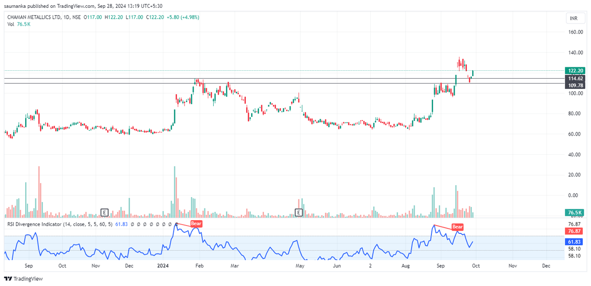Click the Feb label on time axis
The width and height of the screenshot is (591, 286).
[199, 265]
